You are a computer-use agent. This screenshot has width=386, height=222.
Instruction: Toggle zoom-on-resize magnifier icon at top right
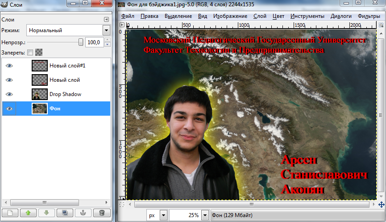point(381,25)
